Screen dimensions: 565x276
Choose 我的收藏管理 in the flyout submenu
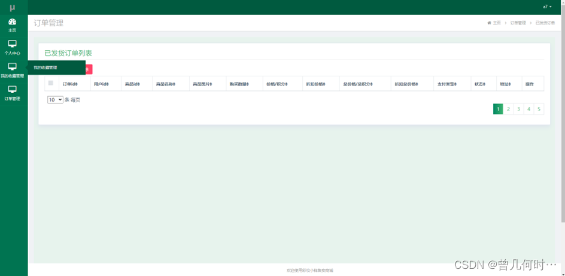point(45,68)
